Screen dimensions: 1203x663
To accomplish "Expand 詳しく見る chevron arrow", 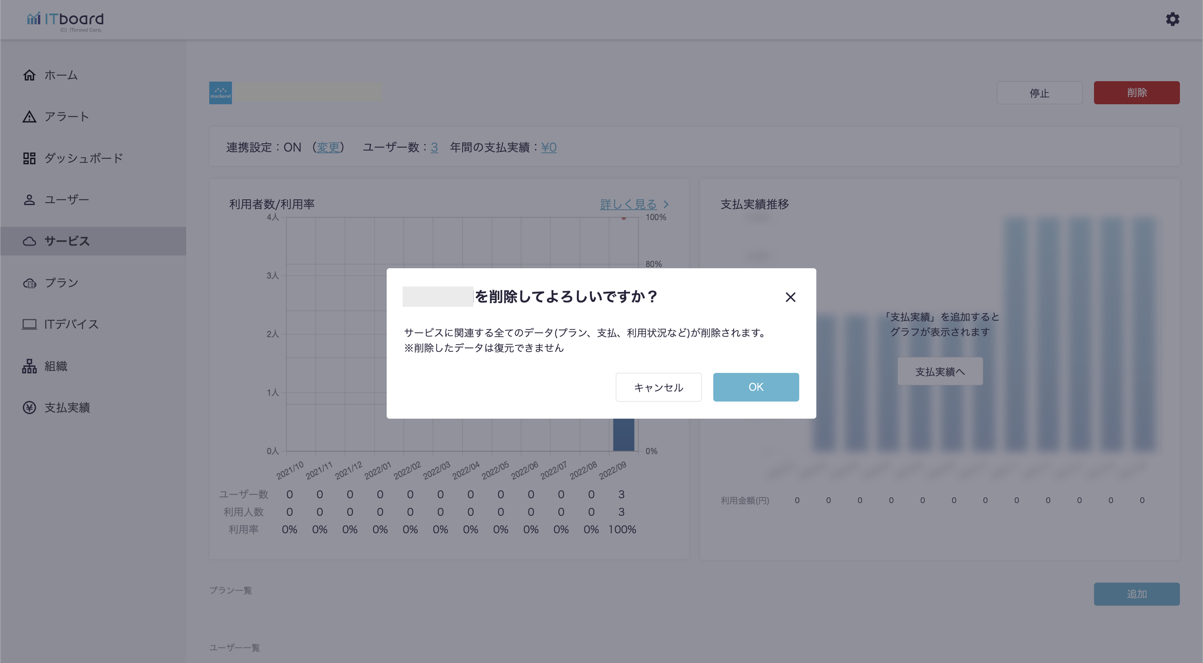I will click(x=666, y=204).
